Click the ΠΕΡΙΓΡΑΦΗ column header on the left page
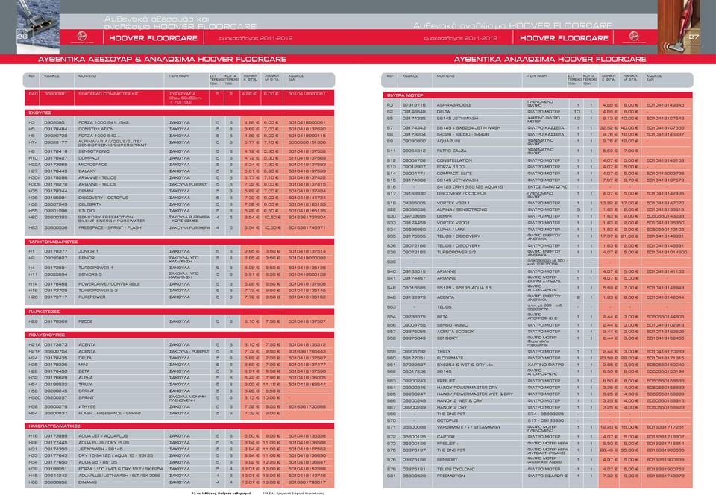 coord(179,76)
